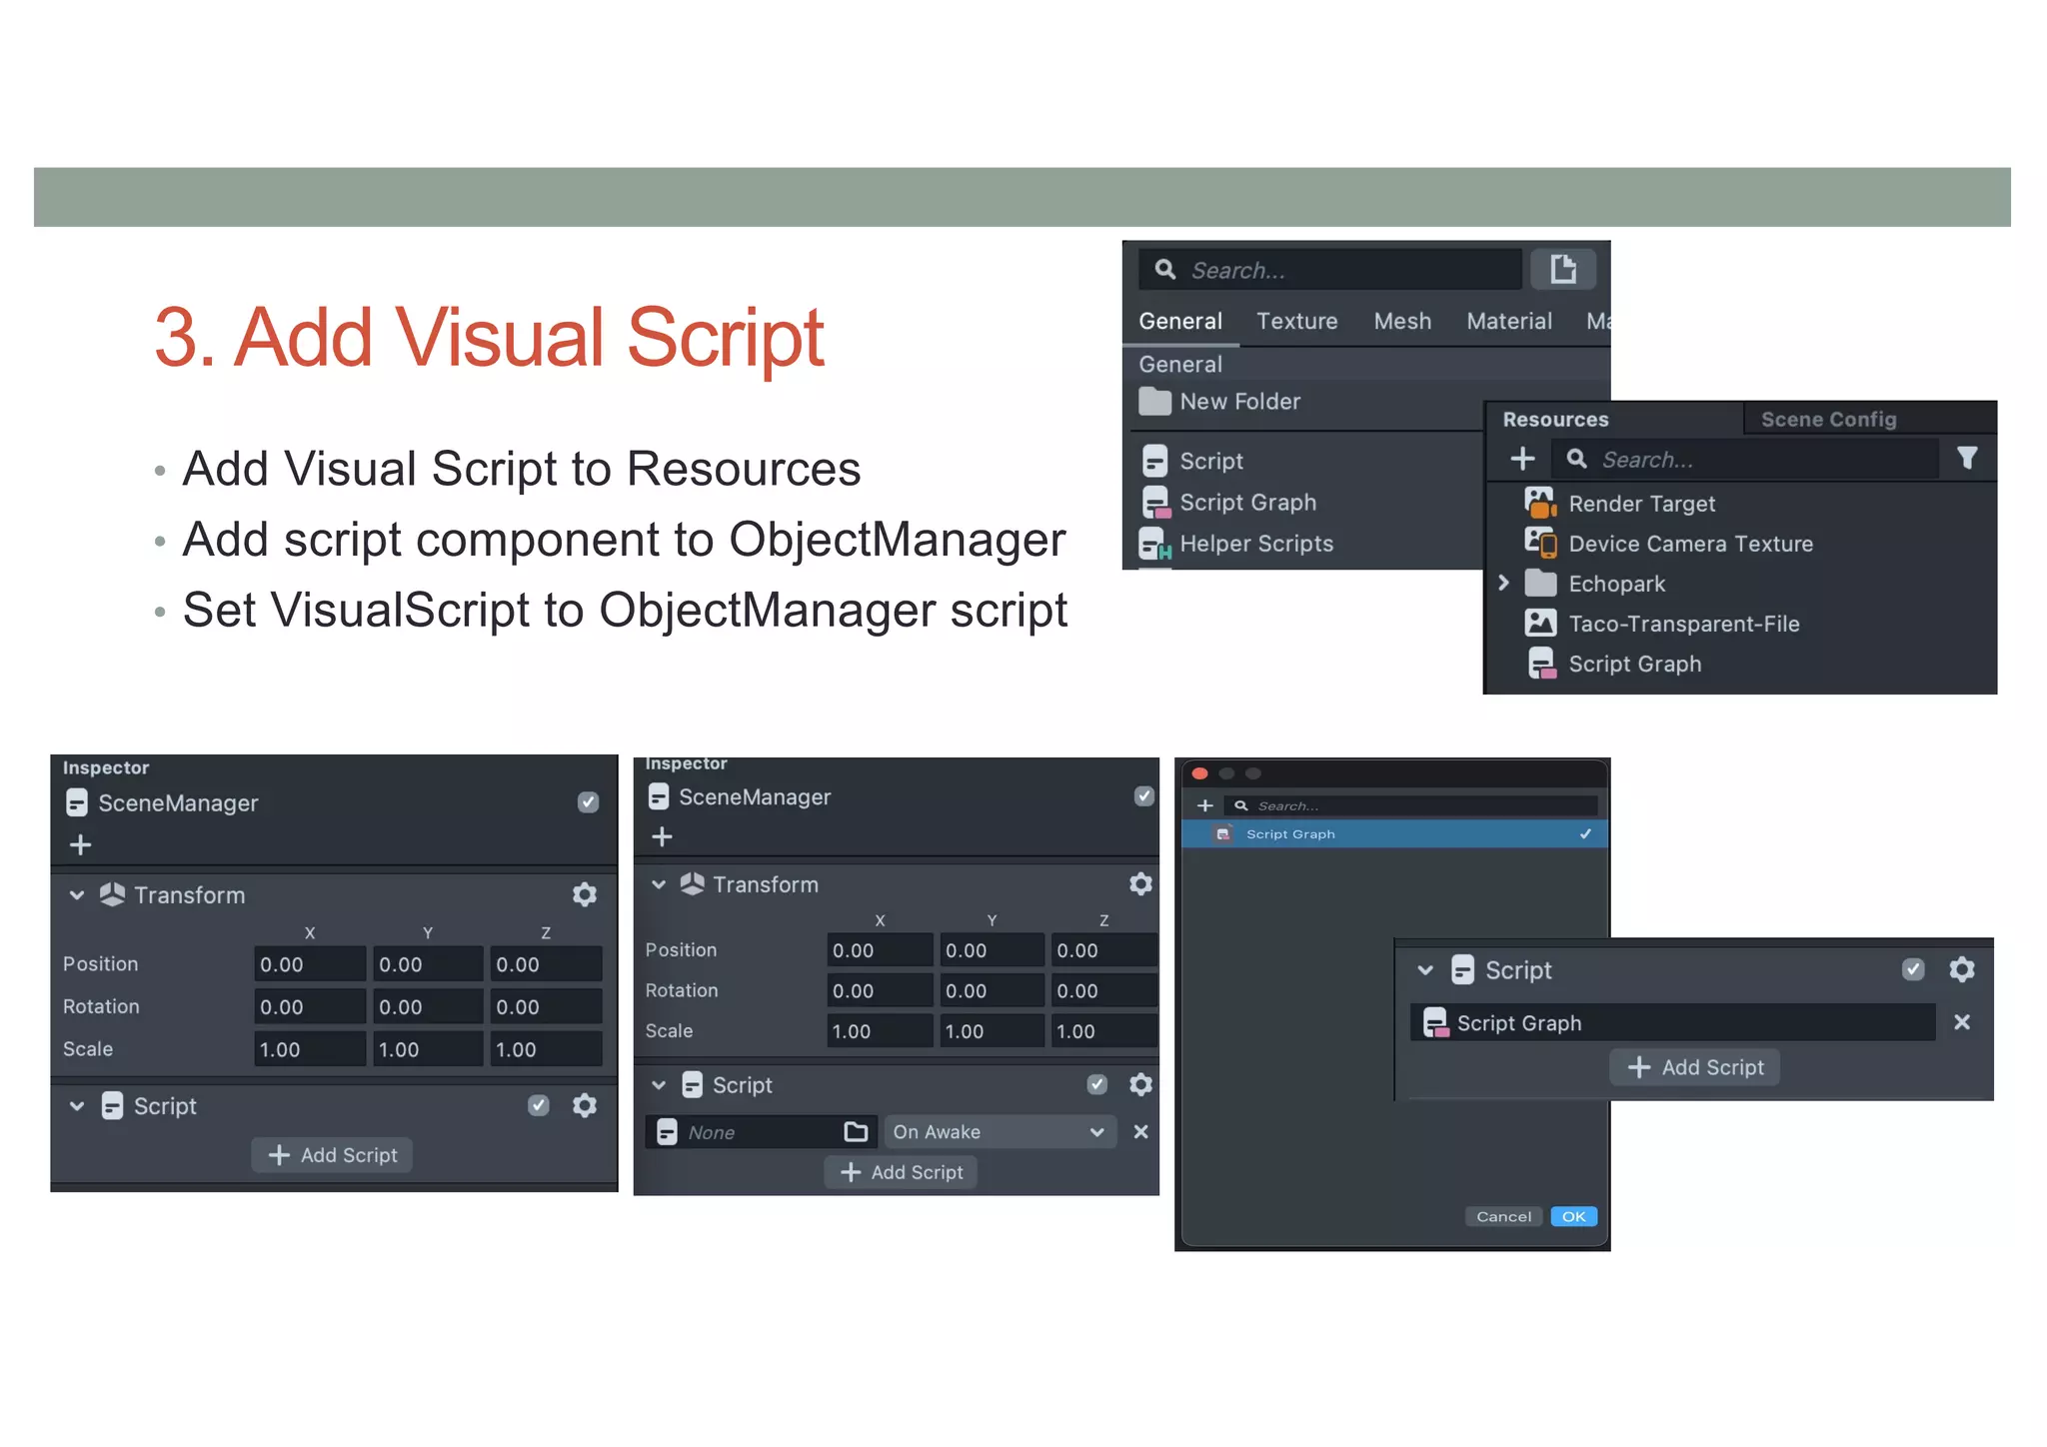Toggle SceneManager checkbox in middle Inspector
The height and width of the screenshot is (1447, 2047).
1144,796
